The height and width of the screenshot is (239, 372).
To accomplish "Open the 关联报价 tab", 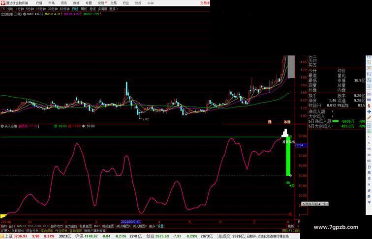I will pyautogui.click(x=18, y=231).
